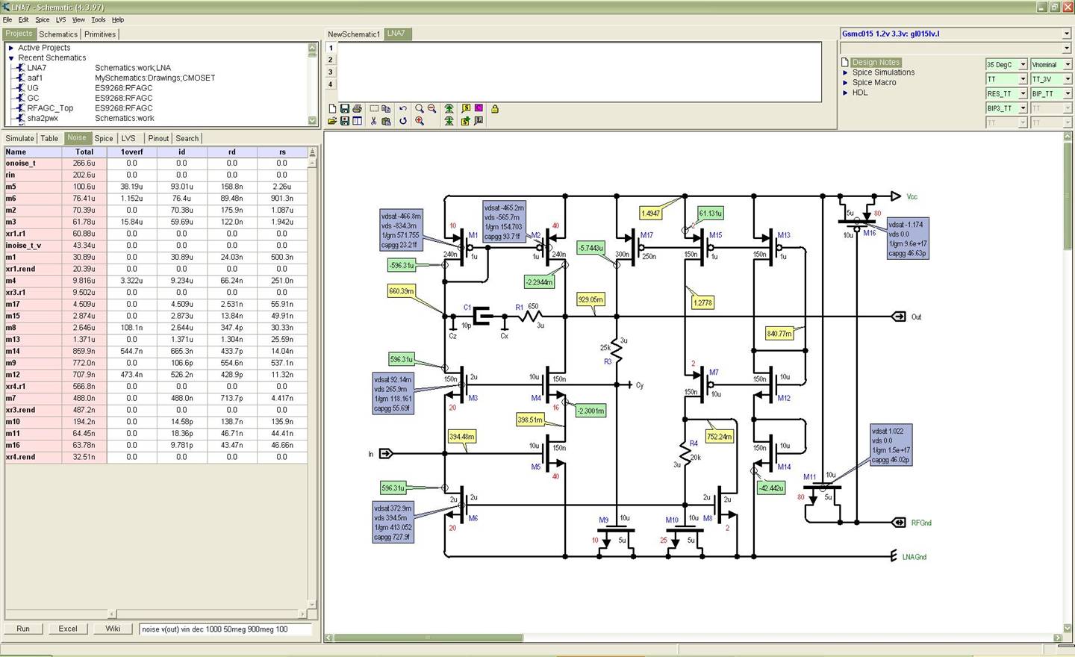Open the 35 DegC temperature dropdown
Image resolution: width=1075 pixels, height=657 pixels.
pos(1023,65)
